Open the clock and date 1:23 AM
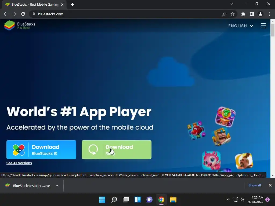 pos(256,200)
